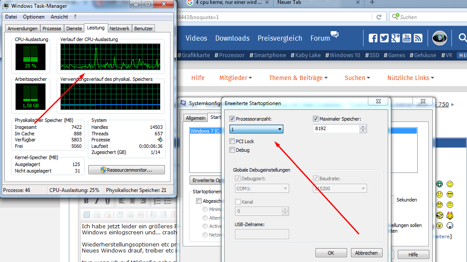
Task: Insert the angry frowning smiley
Action: [x=450, y=204]
